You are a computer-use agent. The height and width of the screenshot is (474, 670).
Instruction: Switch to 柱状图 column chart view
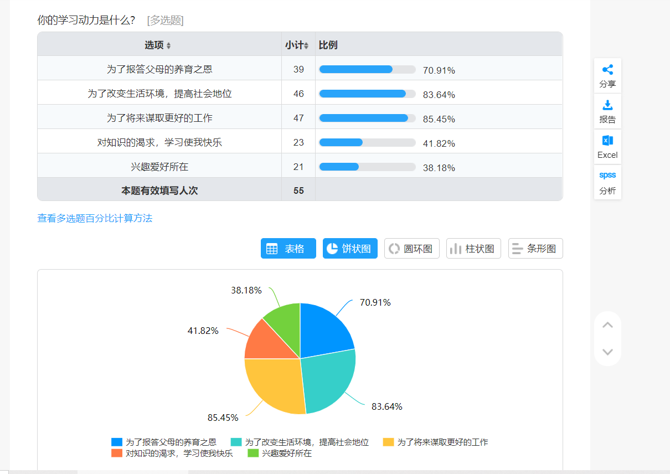473,249
